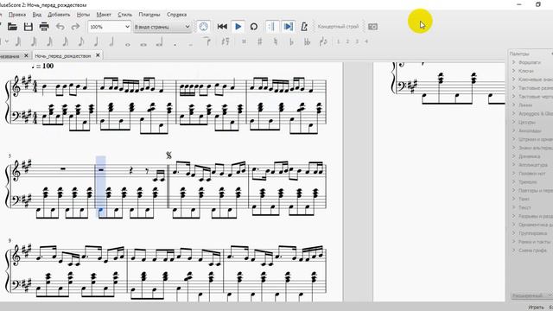Toggle the metronome during playback

tap(304, 27)
